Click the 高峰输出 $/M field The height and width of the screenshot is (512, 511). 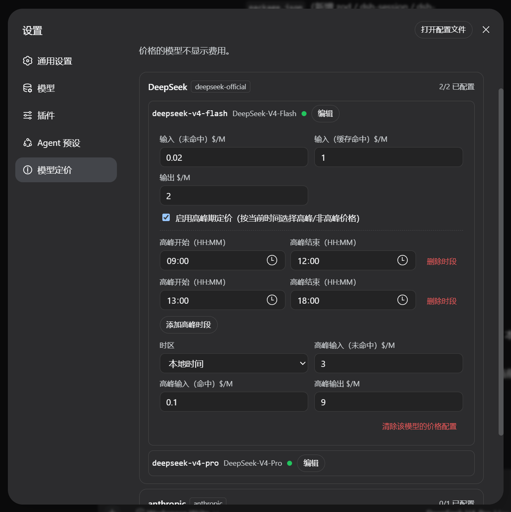pos(388,402)
